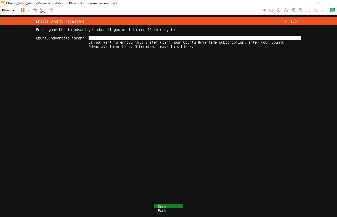The width and height of the screenshot is (337, 217).
Task: Open the Player menu
Action: pos(8,10)
